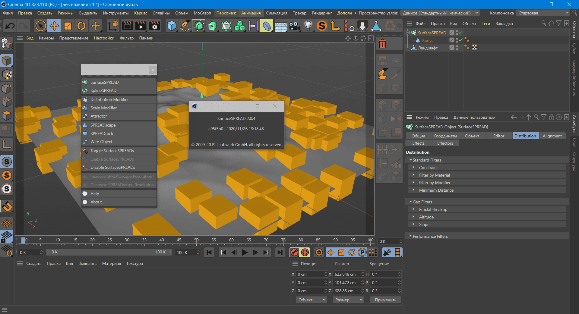Click the Floor grid icon in toolbar
579x314 pixels.
pos(281,26)
